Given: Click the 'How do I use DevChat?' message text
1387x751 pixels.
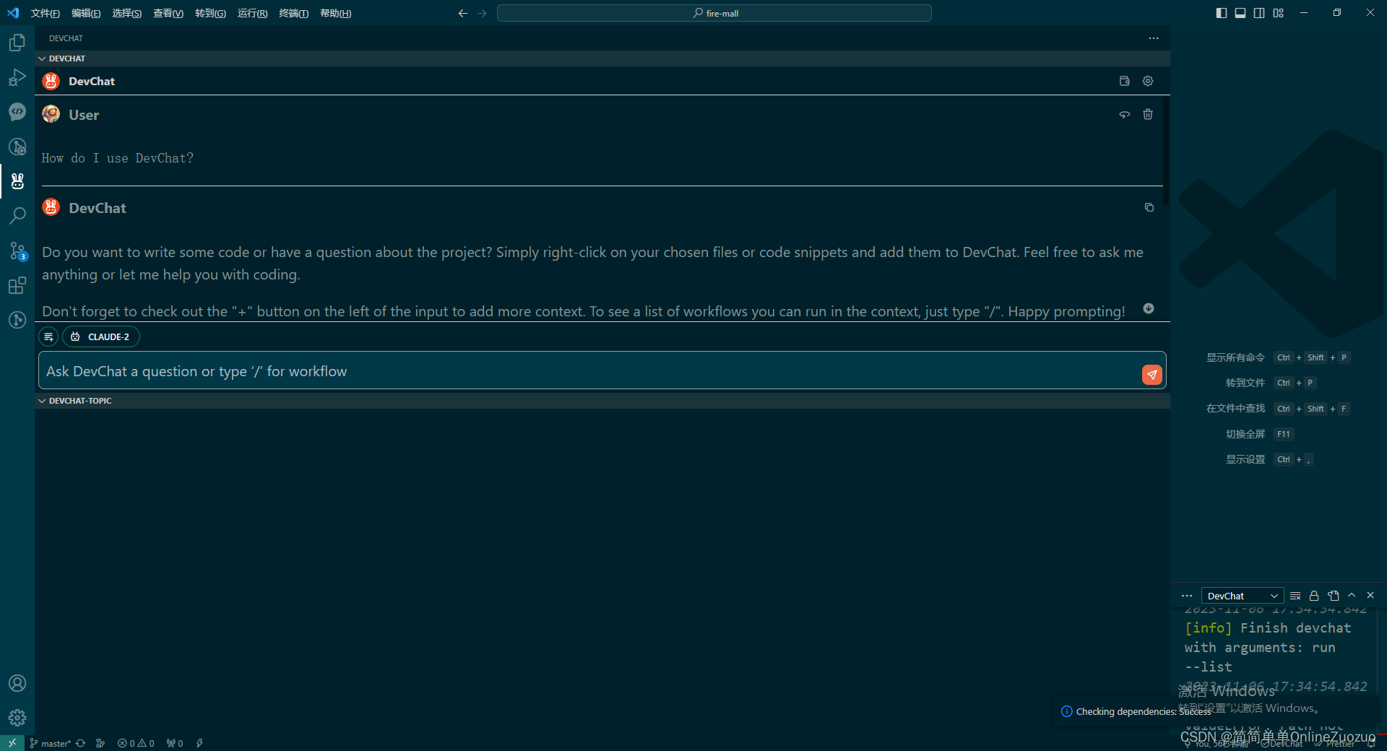Looking at the screenshot, I should click(118, 158).
